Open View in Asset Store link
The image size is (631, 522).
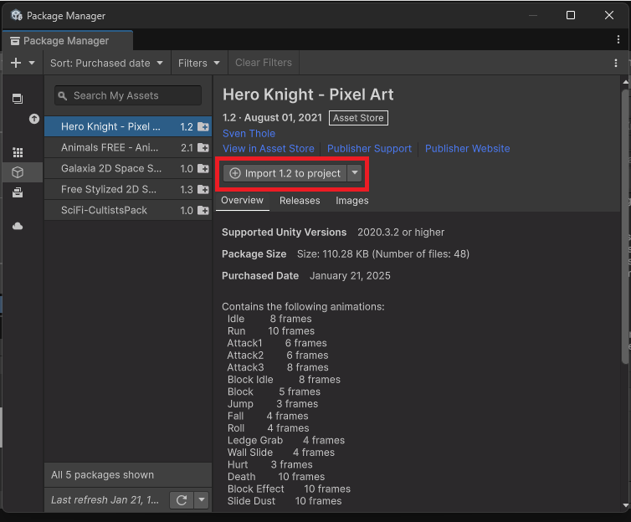coord(269,149)
